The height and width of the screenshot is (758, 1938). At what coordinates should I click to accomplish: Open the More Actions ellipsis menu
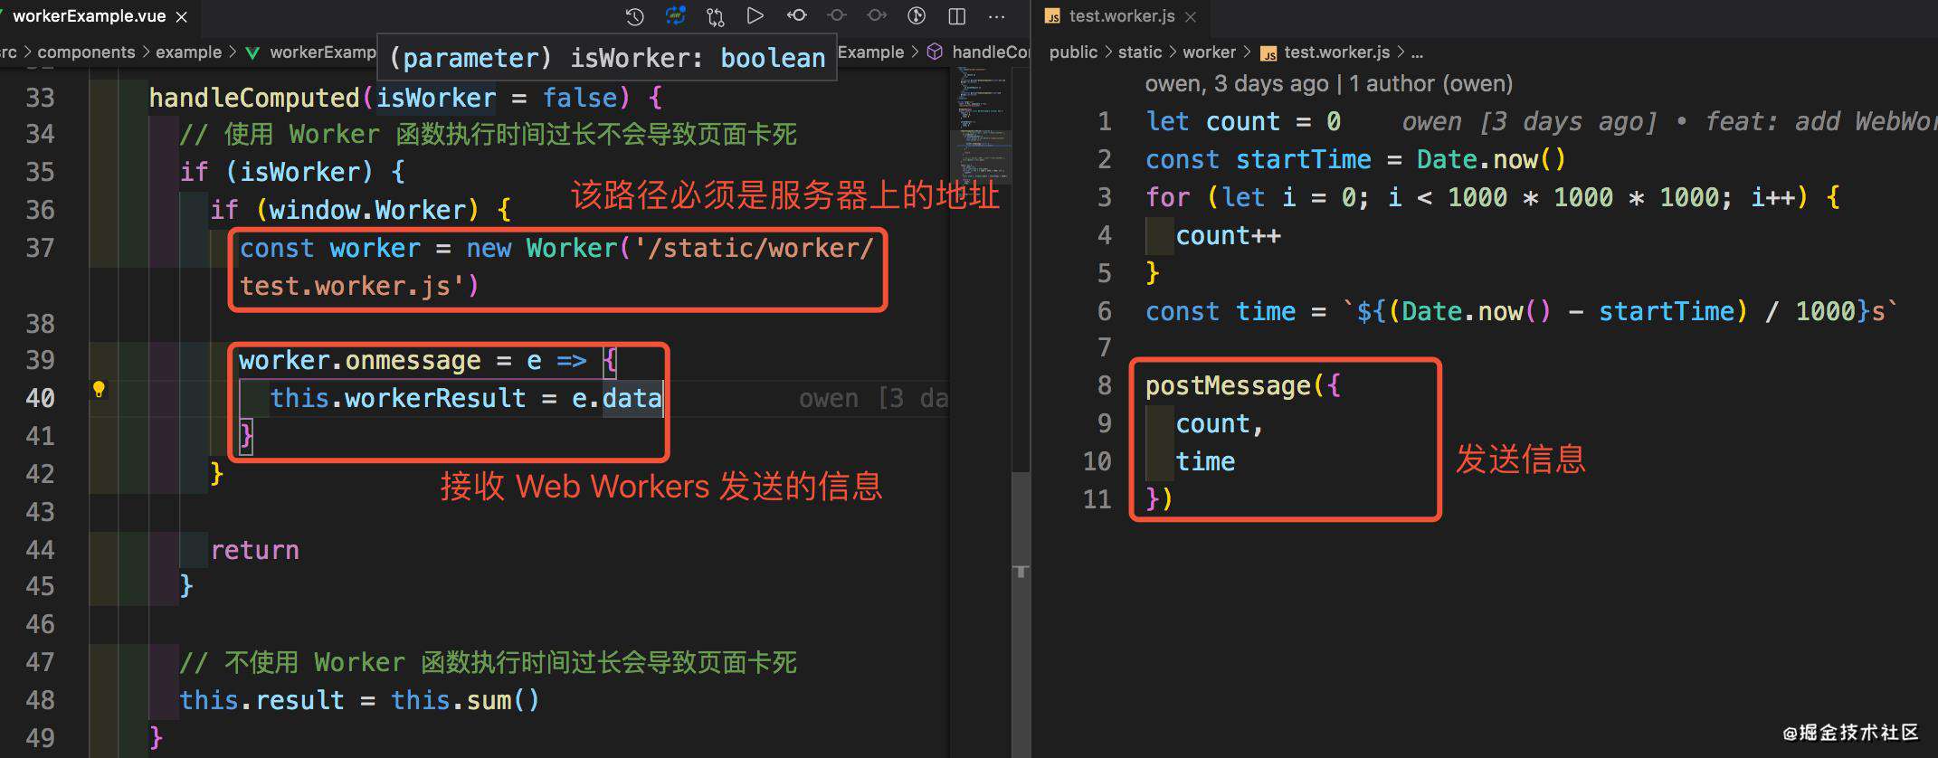(996, 16)
